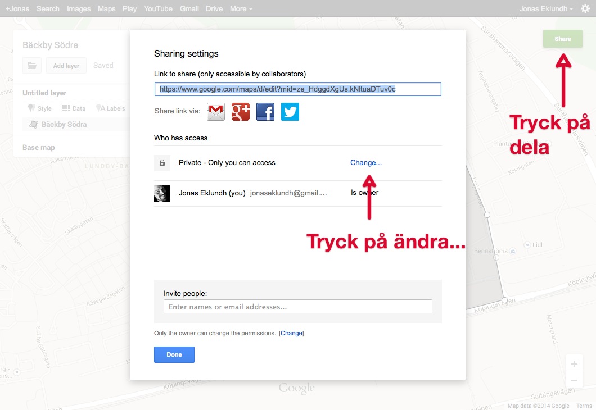Open Maps in the Google bar
The height and width of the screenshot is (410, 596).
coord(106,8)
